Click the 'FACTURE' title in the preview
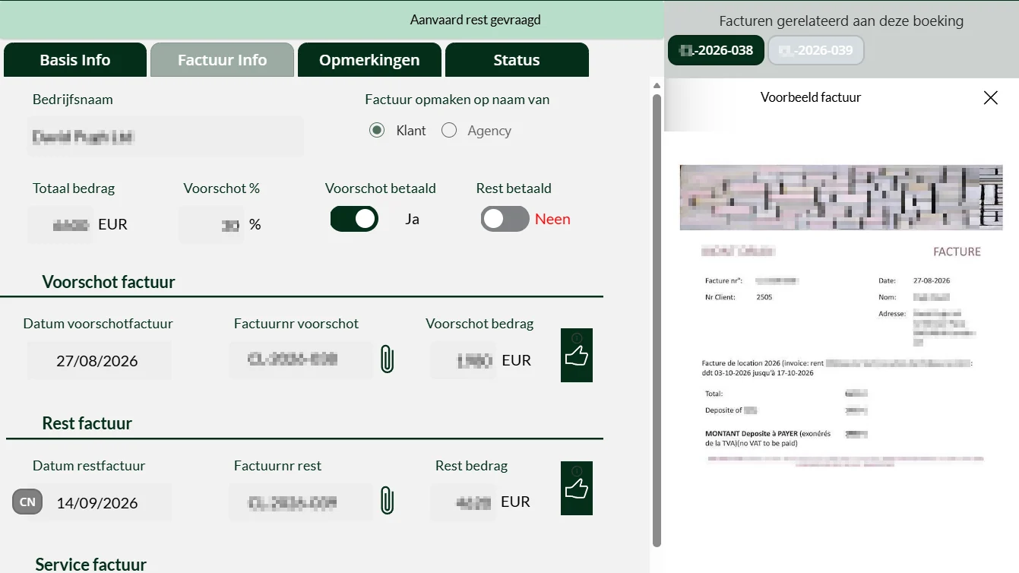The width and height of the screenshot is (1019, 573). point(957,252)
